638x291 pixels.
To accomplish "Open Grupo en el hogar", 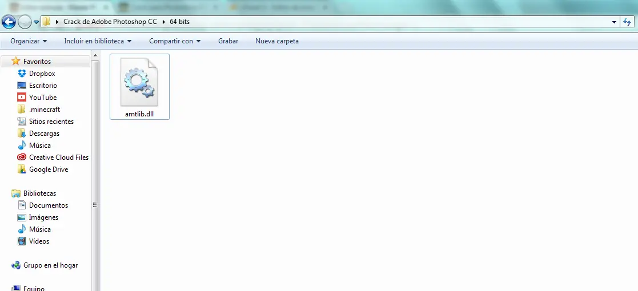I will [x=50, y=265].
